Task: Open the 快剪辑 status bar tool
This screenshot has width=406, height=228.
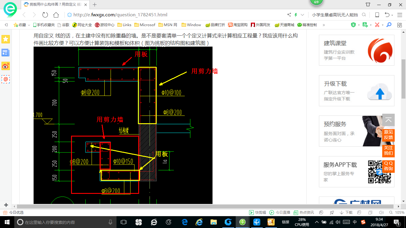Action: [258, 213]
